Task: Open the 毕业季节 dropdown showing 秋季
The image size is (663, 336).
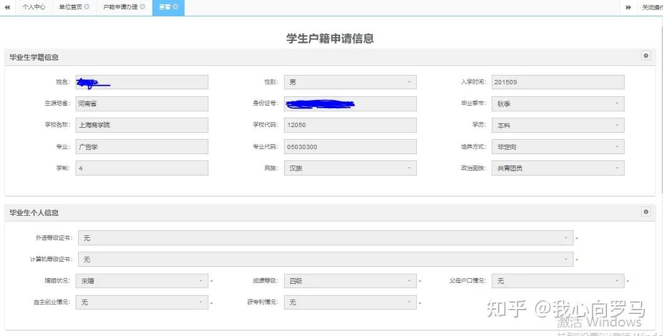Action: 558,104
